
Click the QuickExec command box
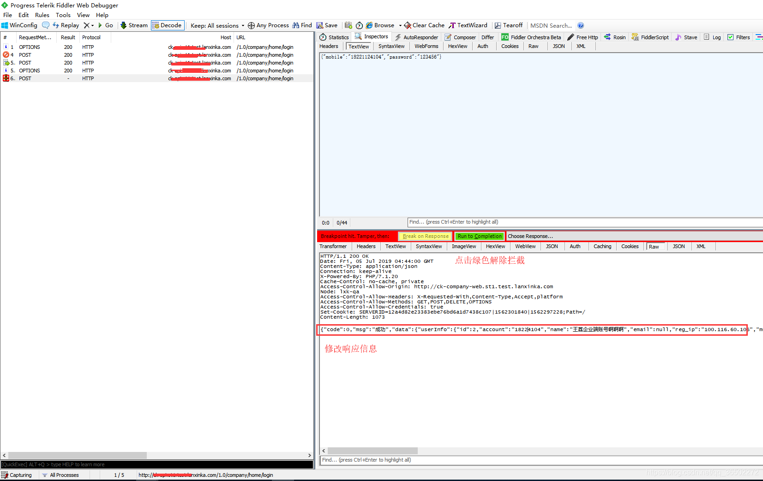click(x=157, y=464)
